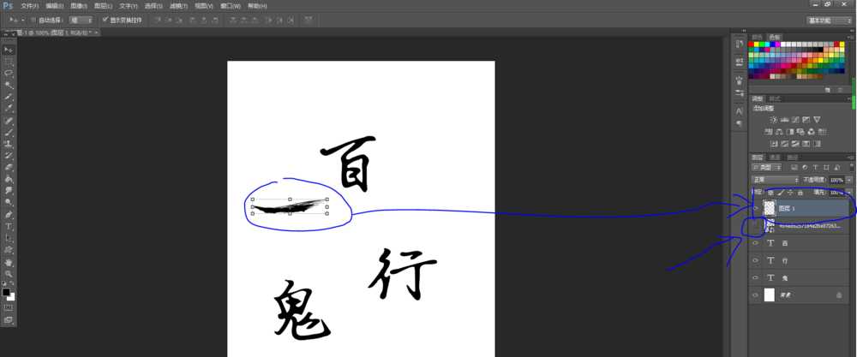Select the Lasso tool

pyautogui.click(x=9, y=73)
